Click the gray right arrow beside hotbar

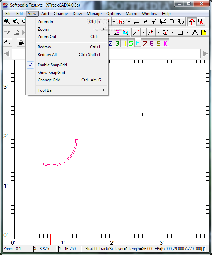pyautogui.click(x=205, y=54)
